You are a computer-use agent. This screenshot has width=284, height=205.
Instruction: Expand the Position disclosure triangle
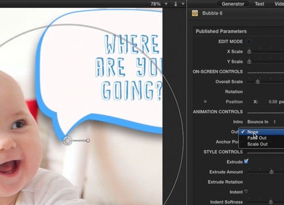(205, 101)
